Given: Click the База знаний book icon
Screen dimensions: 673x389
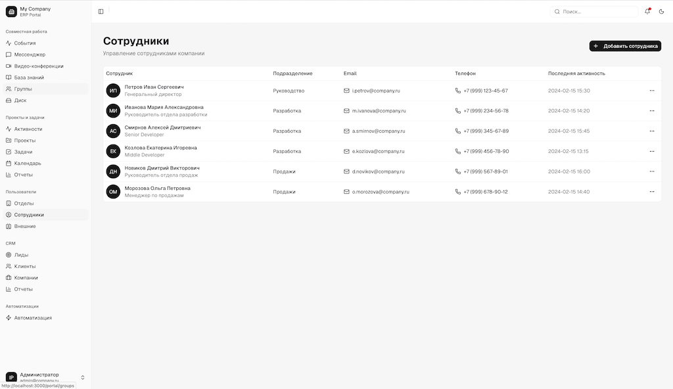Looking at the screenshot, I should [9, 78].
